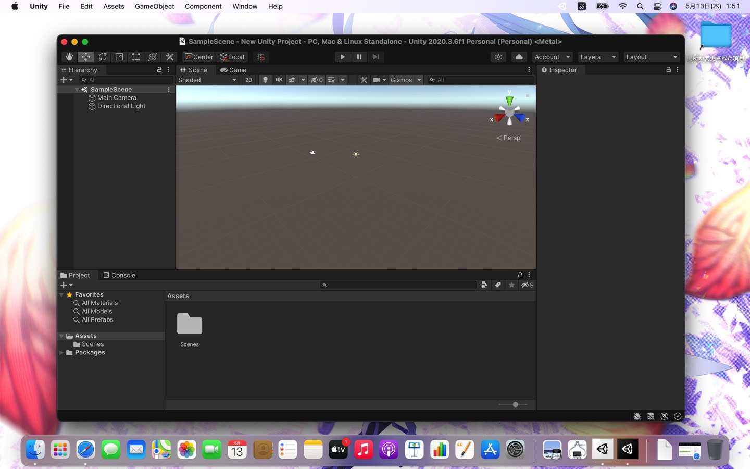Open Layers dropdown
Image resolution: width=750 pixels, height=469 pixels.
[598, 57]
